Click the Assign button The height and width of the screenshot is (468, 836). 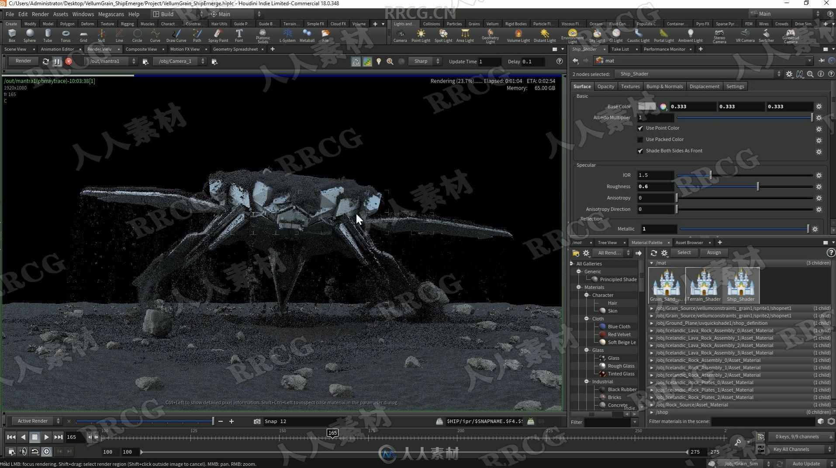(714, 253)
